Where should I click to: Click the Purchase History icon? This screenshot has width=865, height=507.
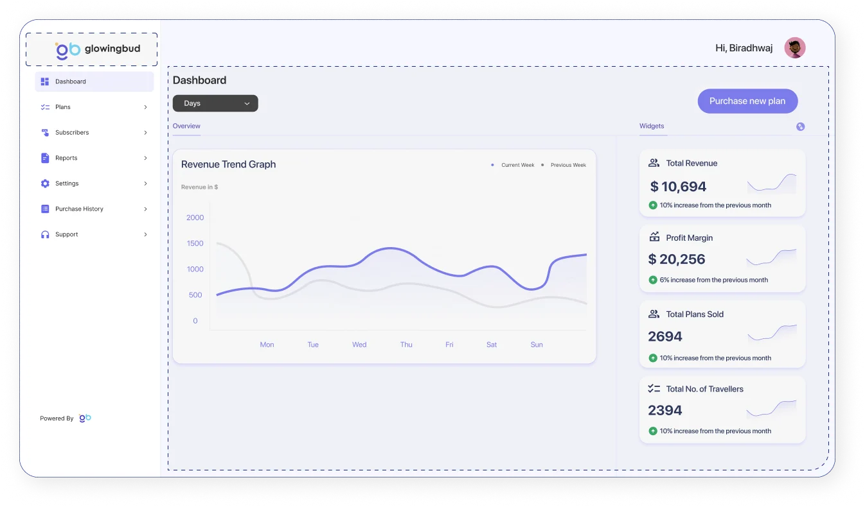(44, 209)
